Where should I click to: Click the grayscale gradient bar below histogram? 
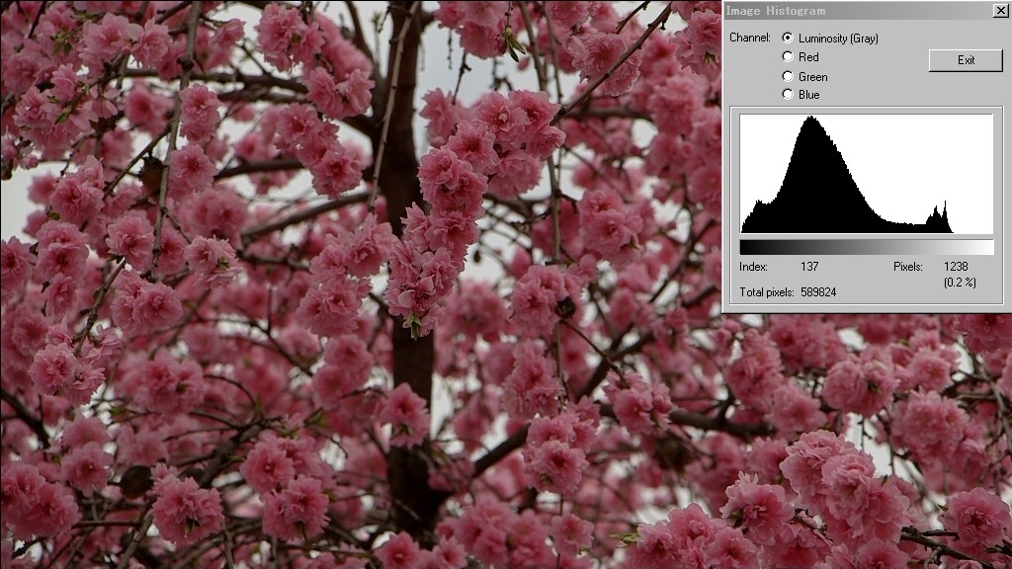click(866, 247)
